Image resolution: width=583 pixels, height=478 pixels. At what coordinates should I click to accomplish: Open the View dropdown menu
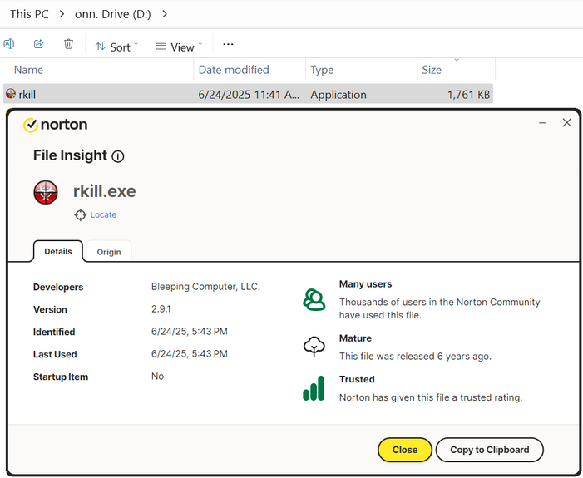pos(179,47)
